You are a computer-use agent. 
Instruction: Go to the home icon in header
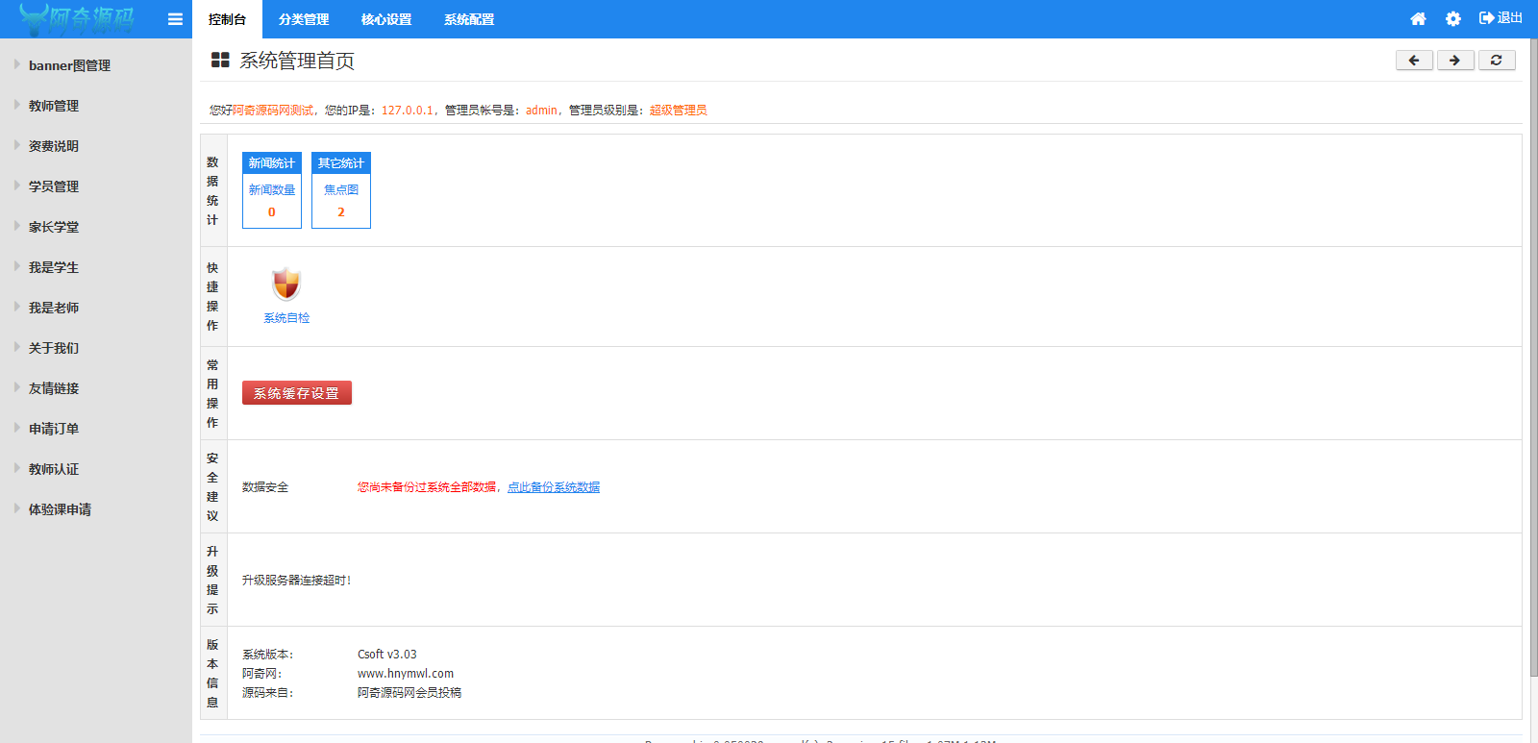[1418, 19]
